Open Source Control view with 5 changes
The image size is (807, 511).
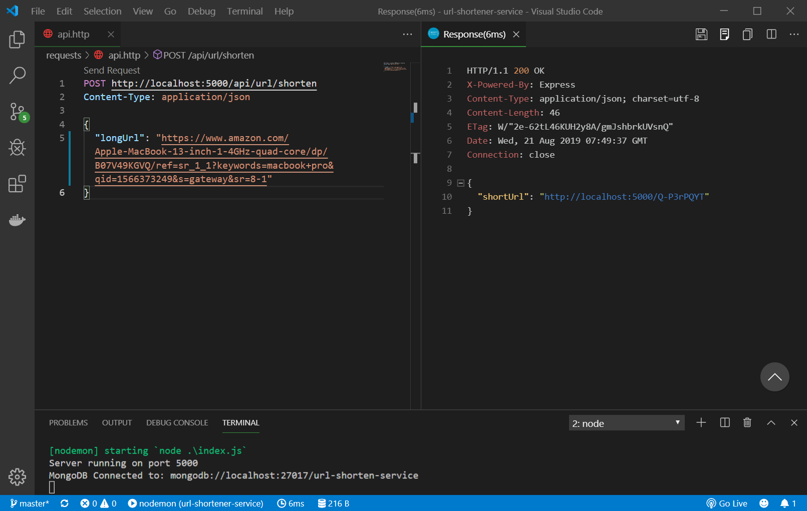point(18,112)
